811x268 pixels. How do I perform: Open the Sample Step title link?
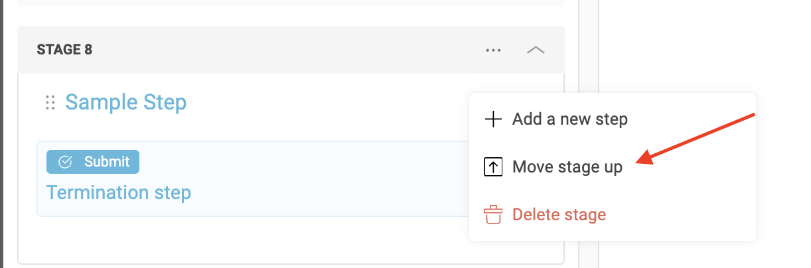coord(125,102)
